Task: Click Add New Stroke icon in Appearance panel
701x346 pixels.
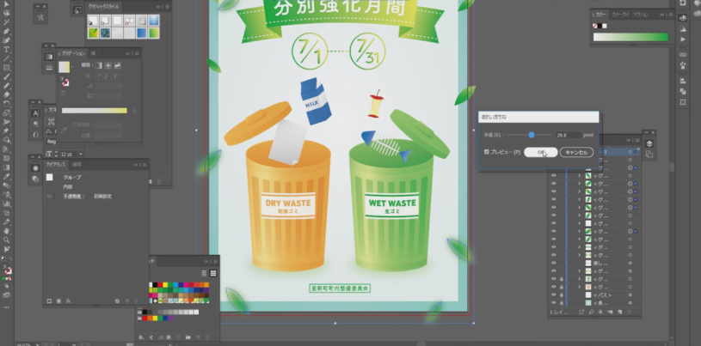Action: click(x=50, y=300)
